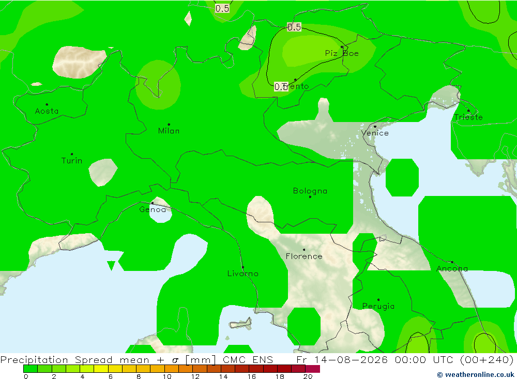517x379 pixels.
Task: Click the 0.5 contour label overlapping Trento
Action: click(x=281, y=87)
